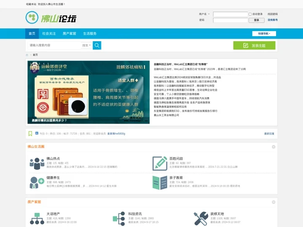This screenshot has height=227, width=303.
Task: Open 百姓问政 pencil icon
Action: click(160, 164)
